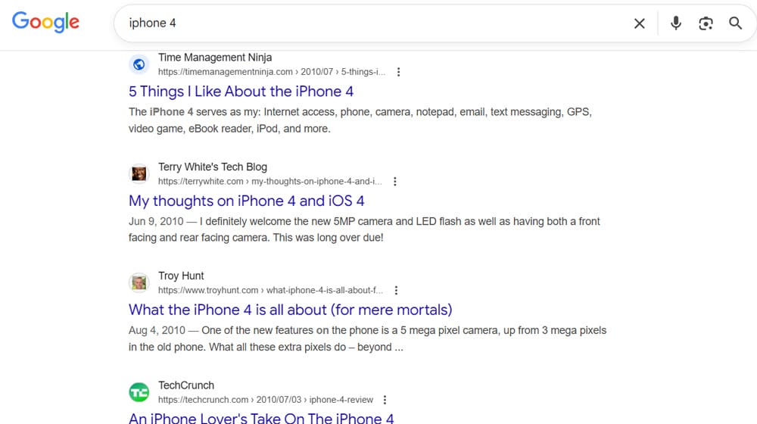Click the TechCrunch logo favicon

point(139,392)
